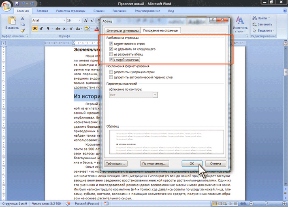Switch to 'Отступы и интервалы' dialog tab
Screen dimensions: 288x207
[122, 31]
